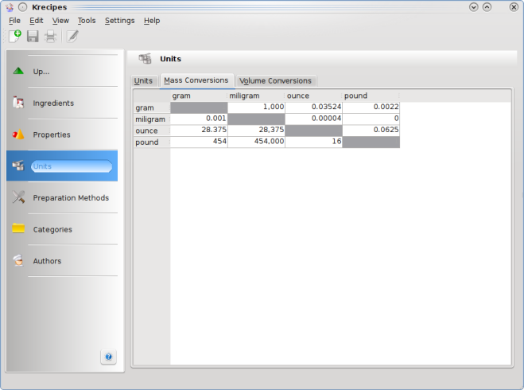Click the cell with value 1,000

[x=256, y=107]
